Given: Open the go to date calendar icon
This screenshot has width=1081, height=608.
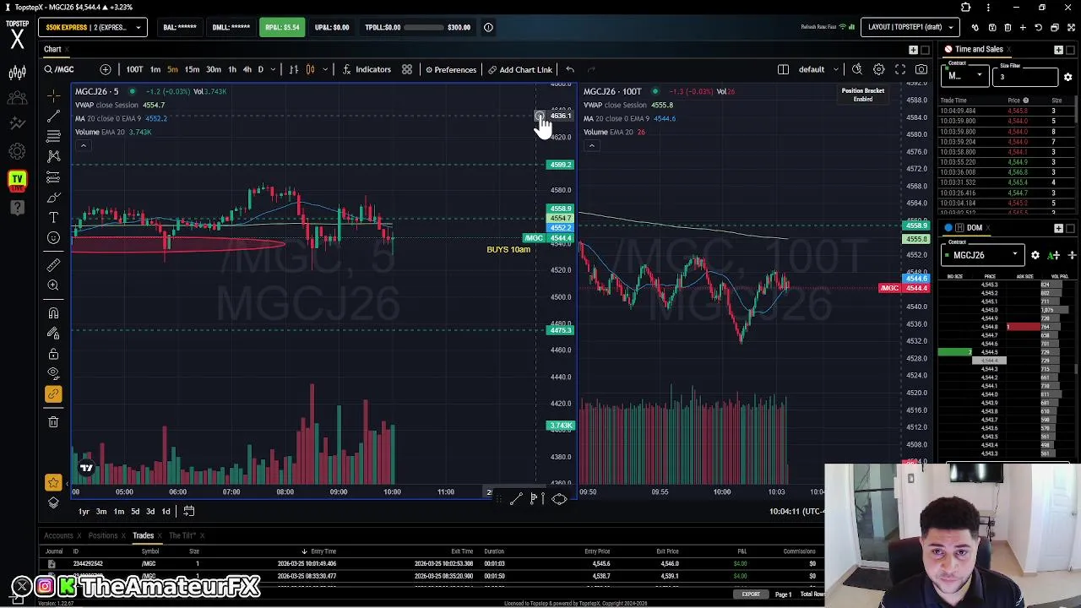Looking at the screenshot, I should coord(189,511).
